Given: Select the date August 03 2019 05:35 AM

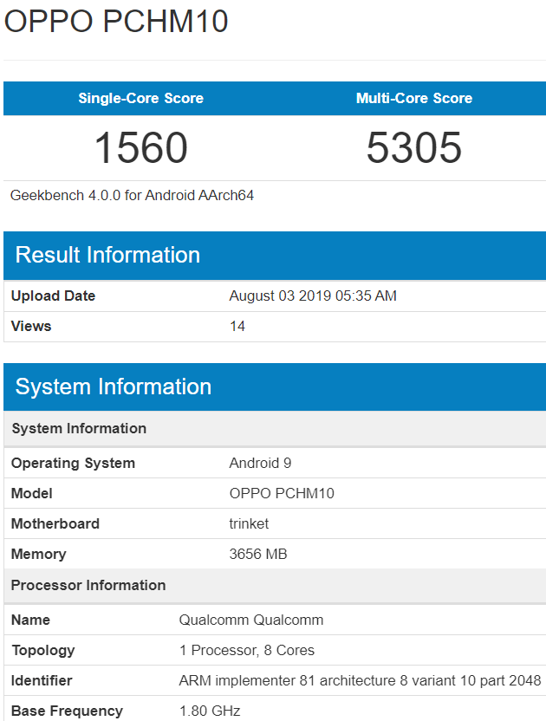Looking at the screenshot, I should pos(313,296).
